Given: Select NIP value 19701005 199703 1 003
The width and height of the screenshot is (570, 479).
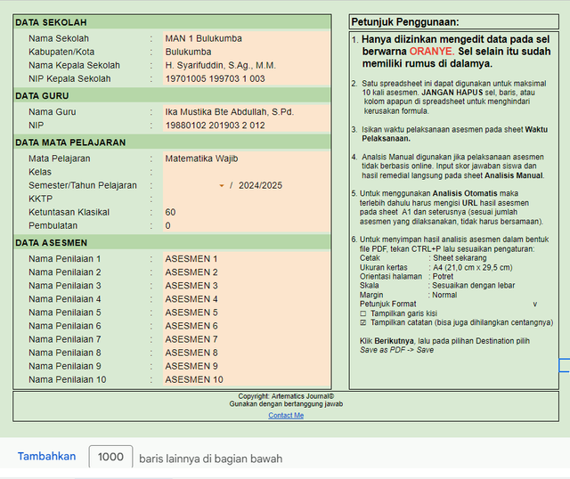Looking at the screenshot, I should [247, 79].
